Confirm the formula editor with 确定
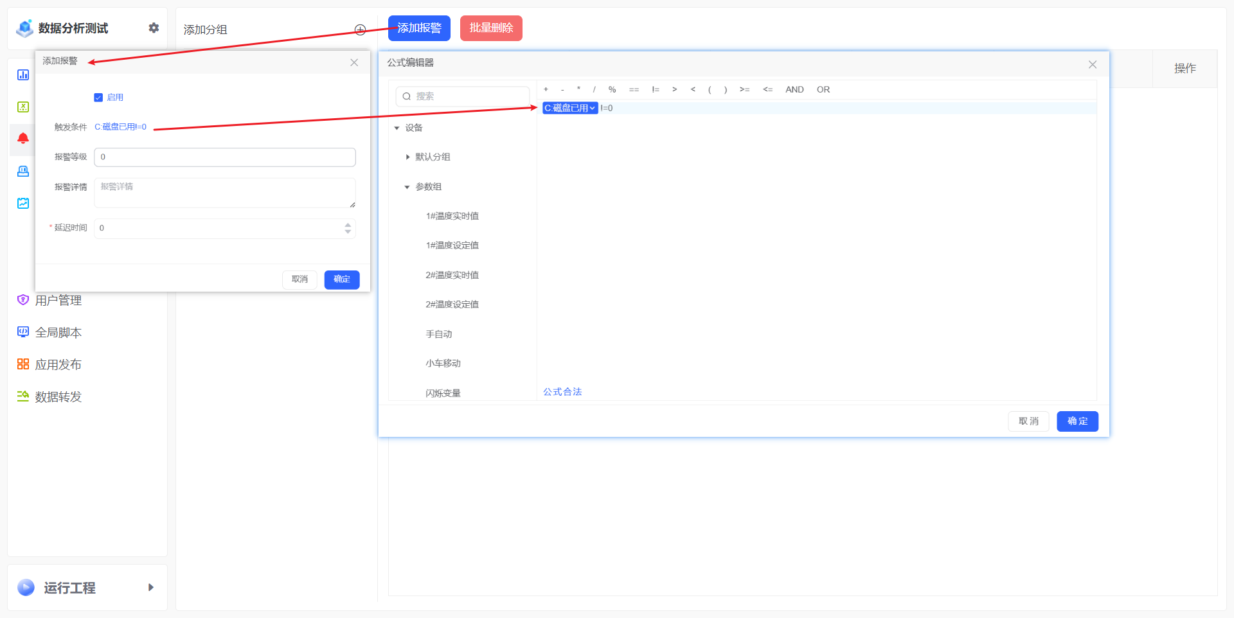 tap(1077, 421)
